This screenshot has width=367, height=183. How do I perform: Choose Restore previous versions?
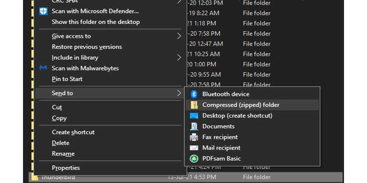coord(87,47)
